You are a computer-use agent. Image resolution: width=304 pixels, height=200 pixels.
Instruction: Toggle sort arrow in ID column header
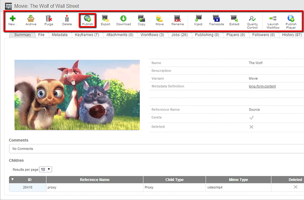tap(12, 179)
